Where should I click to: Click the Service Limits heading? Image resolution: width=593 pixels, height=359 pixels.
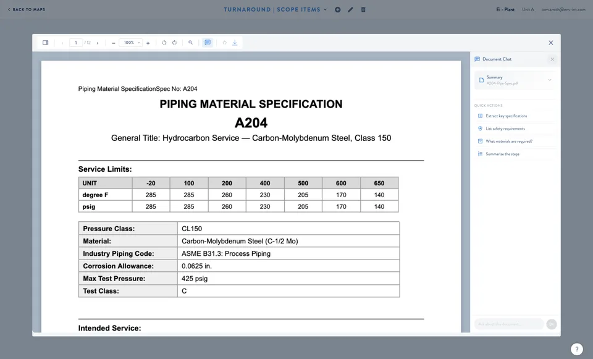point(105,169)
